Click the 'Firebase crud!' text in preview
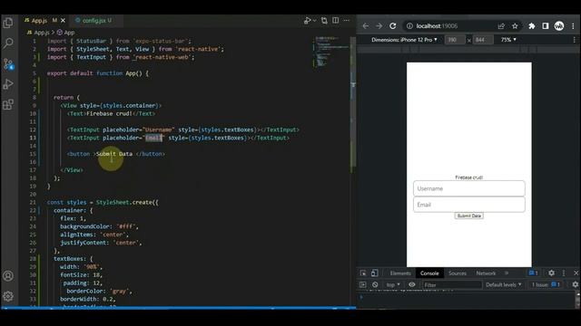 point(468,177)
